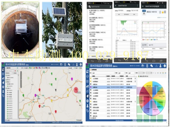Click the star favorite icon in phone monitoring screen

[x=160, y=12]
